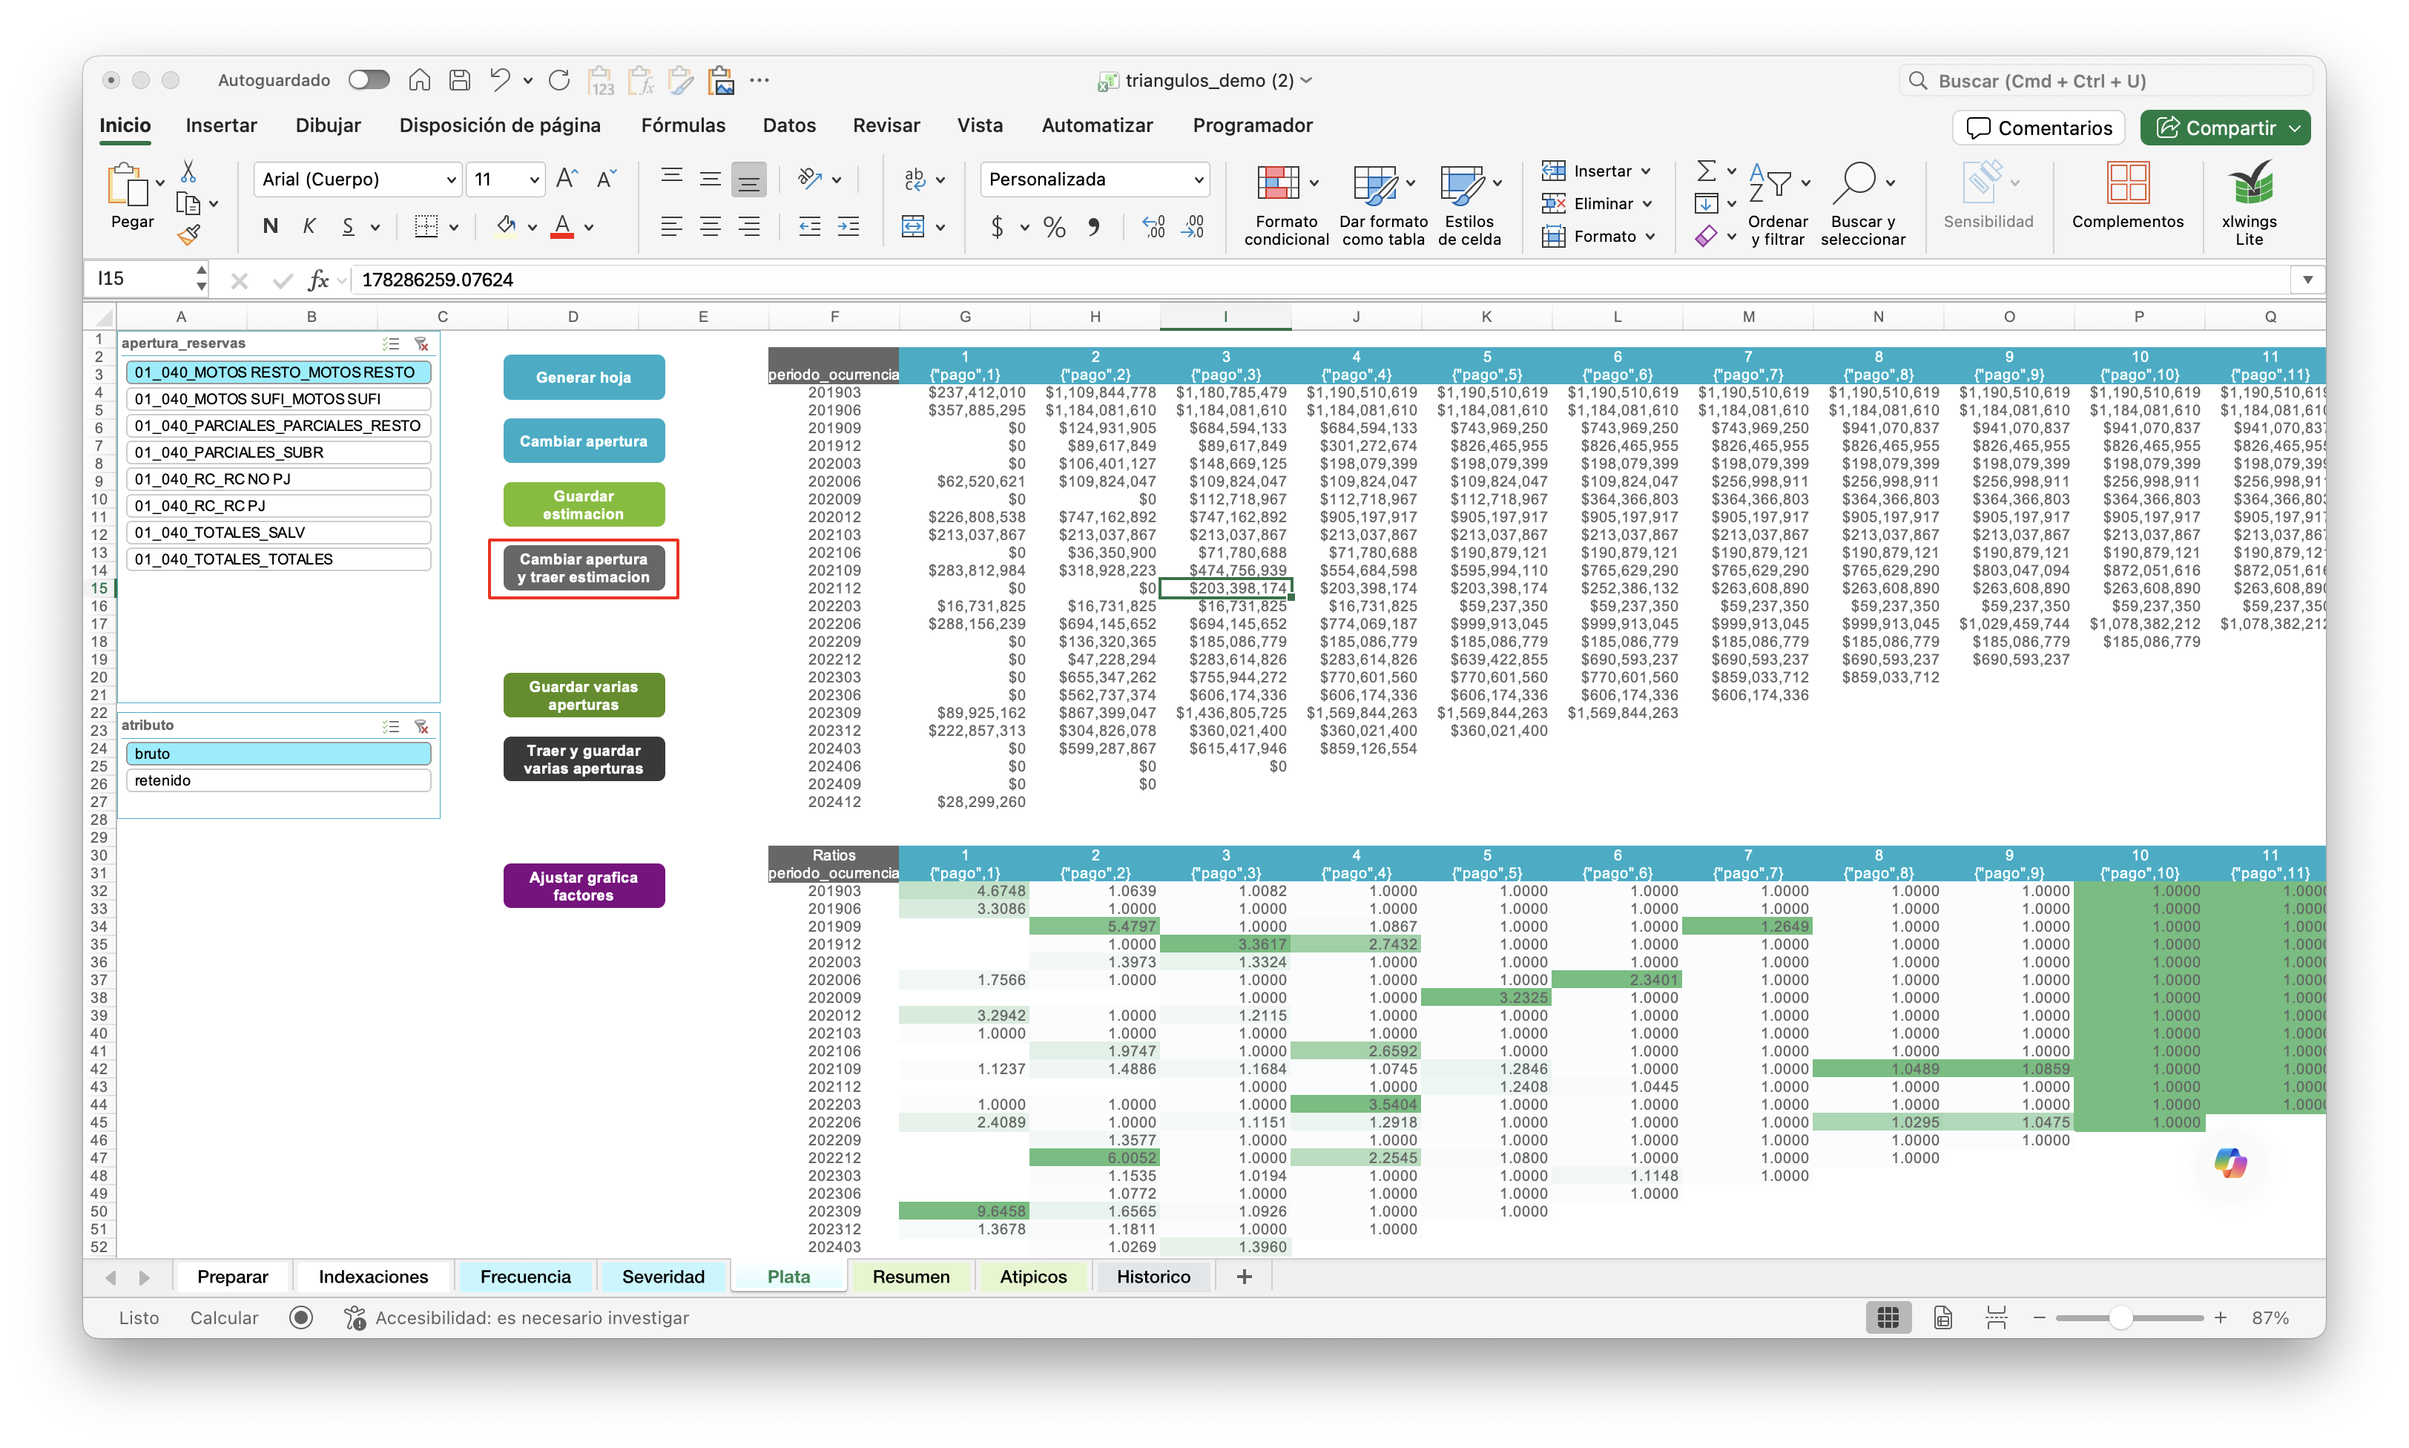
Task: Expand the Formato cells dropdown
Action: click(x=1650, y=236)
